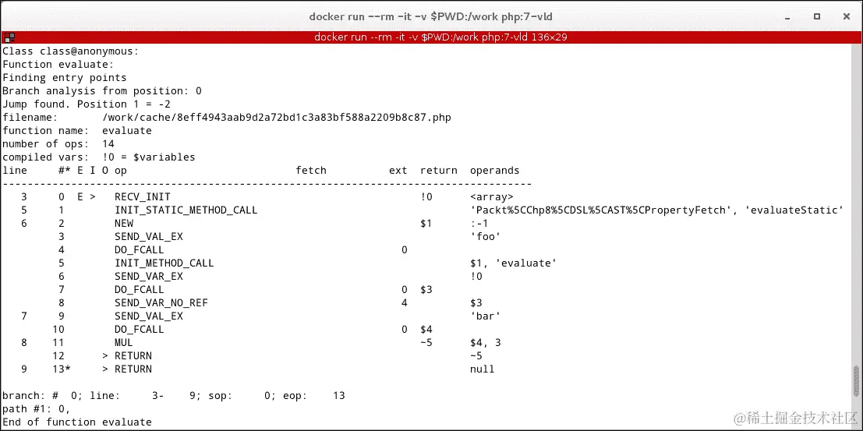Screen dimensions: 863x431
Task: Click the DO_FCALL opcode returning $4
Action: [x=140, y=329]
